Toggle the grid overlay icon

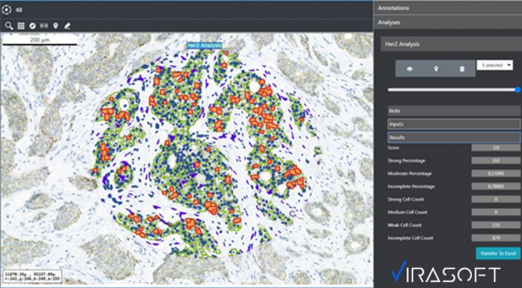[x=21, y=26]
